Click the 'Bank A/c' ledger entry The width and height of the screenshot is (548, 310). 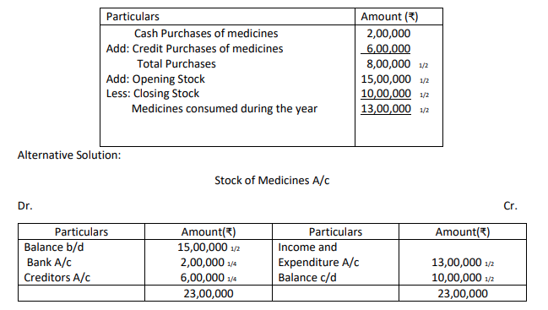(x=49, y=263)
